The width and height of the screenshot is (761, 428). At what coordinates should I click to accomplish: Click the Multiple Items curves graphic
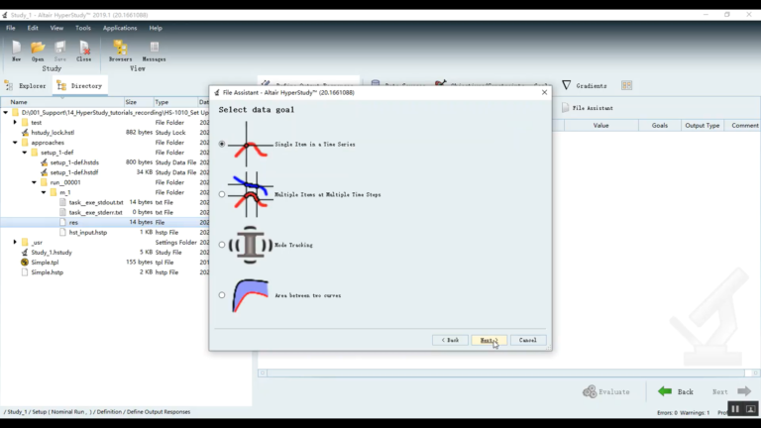[x=250, y=194]
